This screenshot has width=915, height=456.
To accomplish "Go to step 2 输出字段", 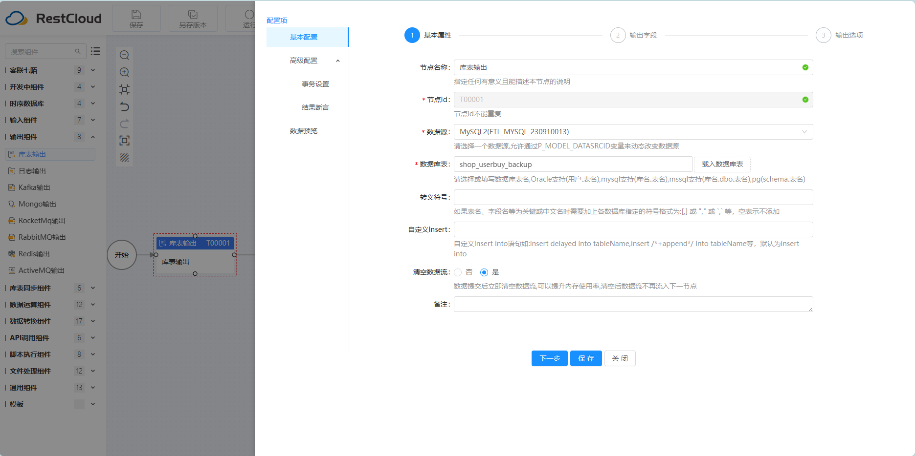I will pyautogui.click(x=634, y=35).
